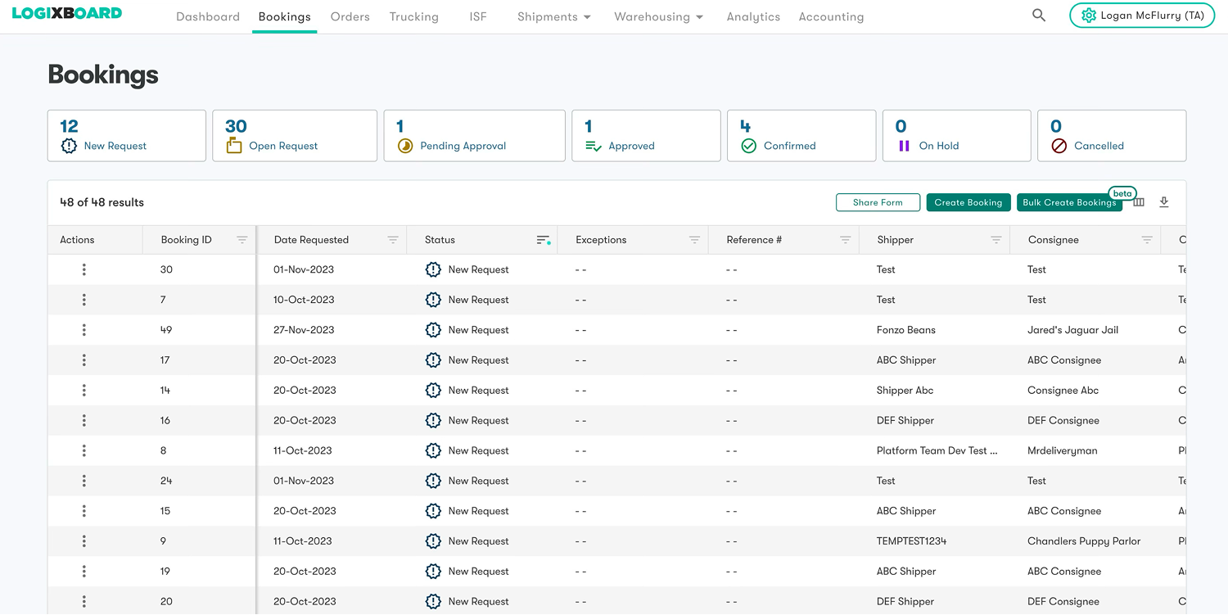Click the New Request status icon in booking 49's row
This screenshot has width=1228, height=615.
(433, 330)
